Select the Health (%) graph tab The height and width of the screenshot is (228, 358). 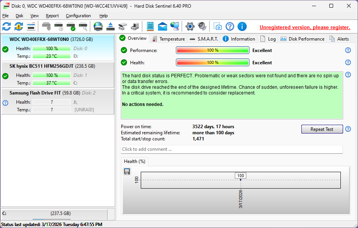[x=135, y=161]
